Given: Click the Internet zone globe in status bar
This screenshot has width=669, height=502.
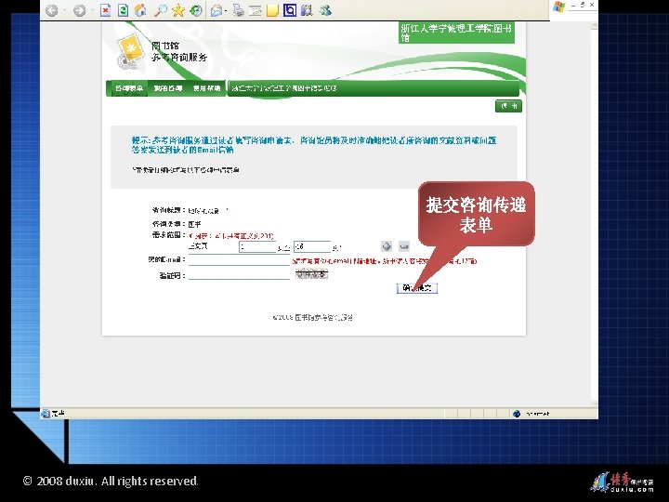Looking at the screenshot, I should [517, 413].
